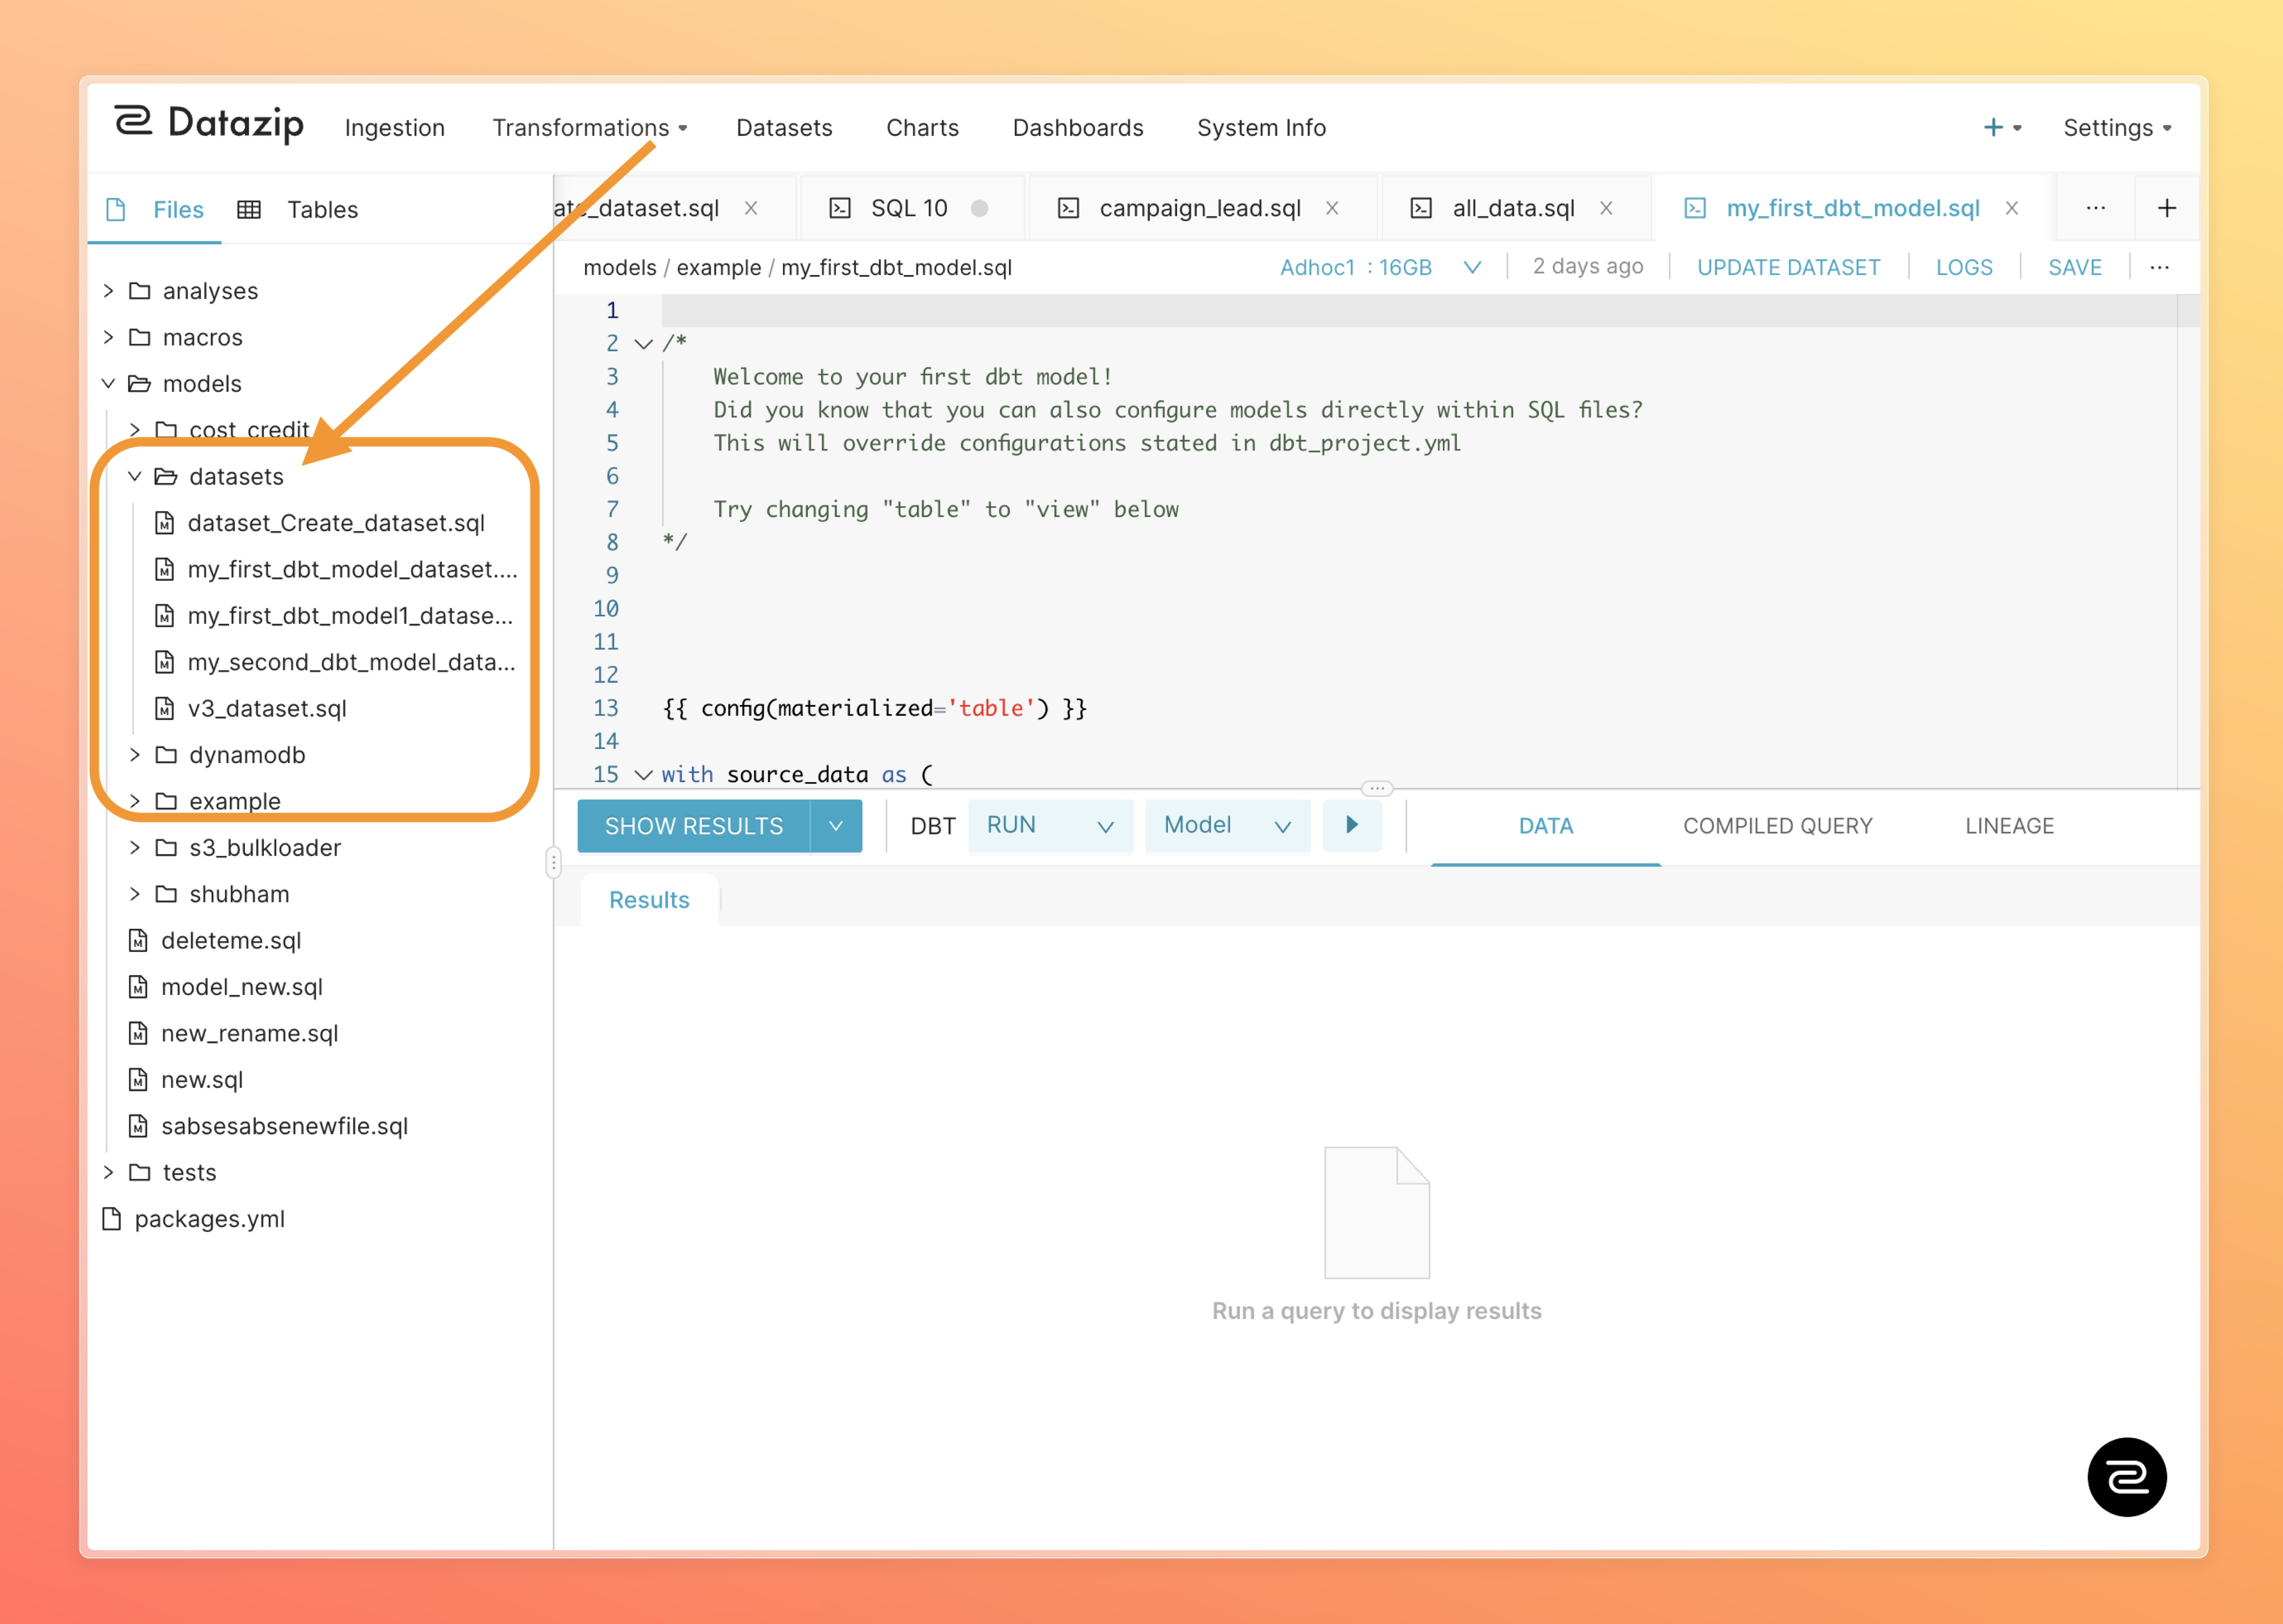
Task: Fold the with block at line 15
Action: coord(644,775)
